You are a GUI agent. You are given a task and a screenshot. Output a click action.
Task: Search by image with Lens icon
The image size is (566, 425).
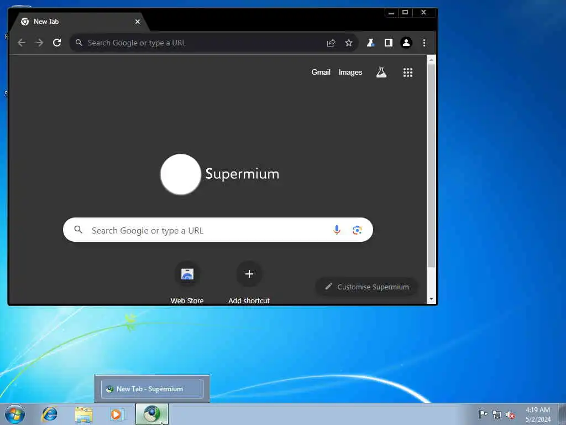click(x=357, y=230)
